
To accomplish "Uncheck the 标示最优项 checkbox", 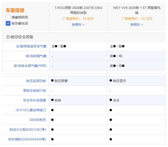I will (8, 23).
